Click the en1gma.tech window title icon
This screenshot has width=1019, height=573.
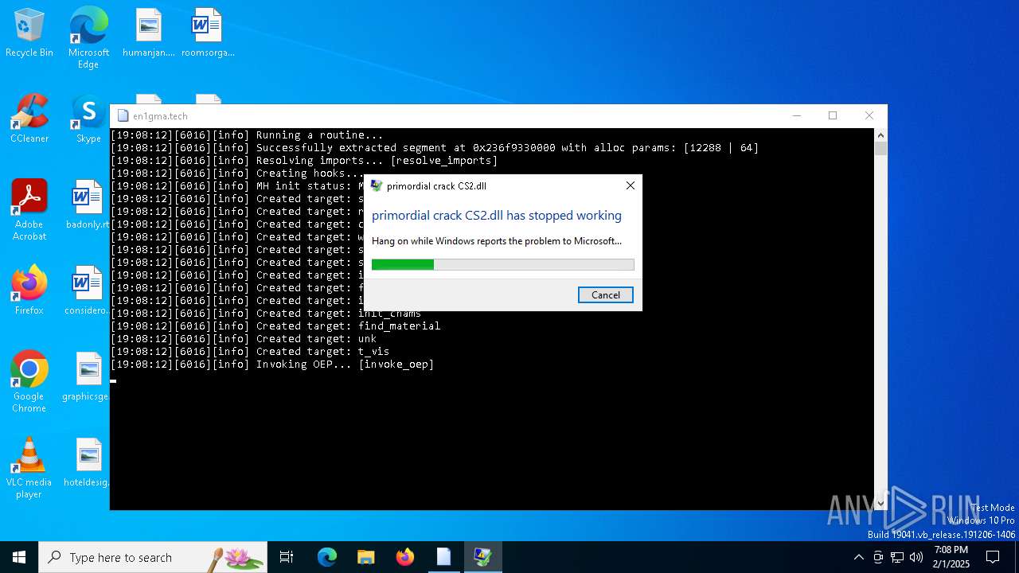point(123,116)
